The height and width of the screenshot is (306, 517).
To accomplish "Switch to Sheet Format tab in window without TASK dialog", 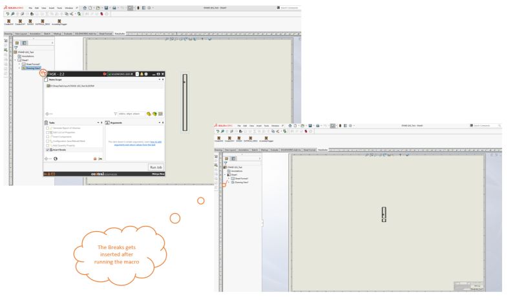I will pyautogui.click(x=310, y=150).
